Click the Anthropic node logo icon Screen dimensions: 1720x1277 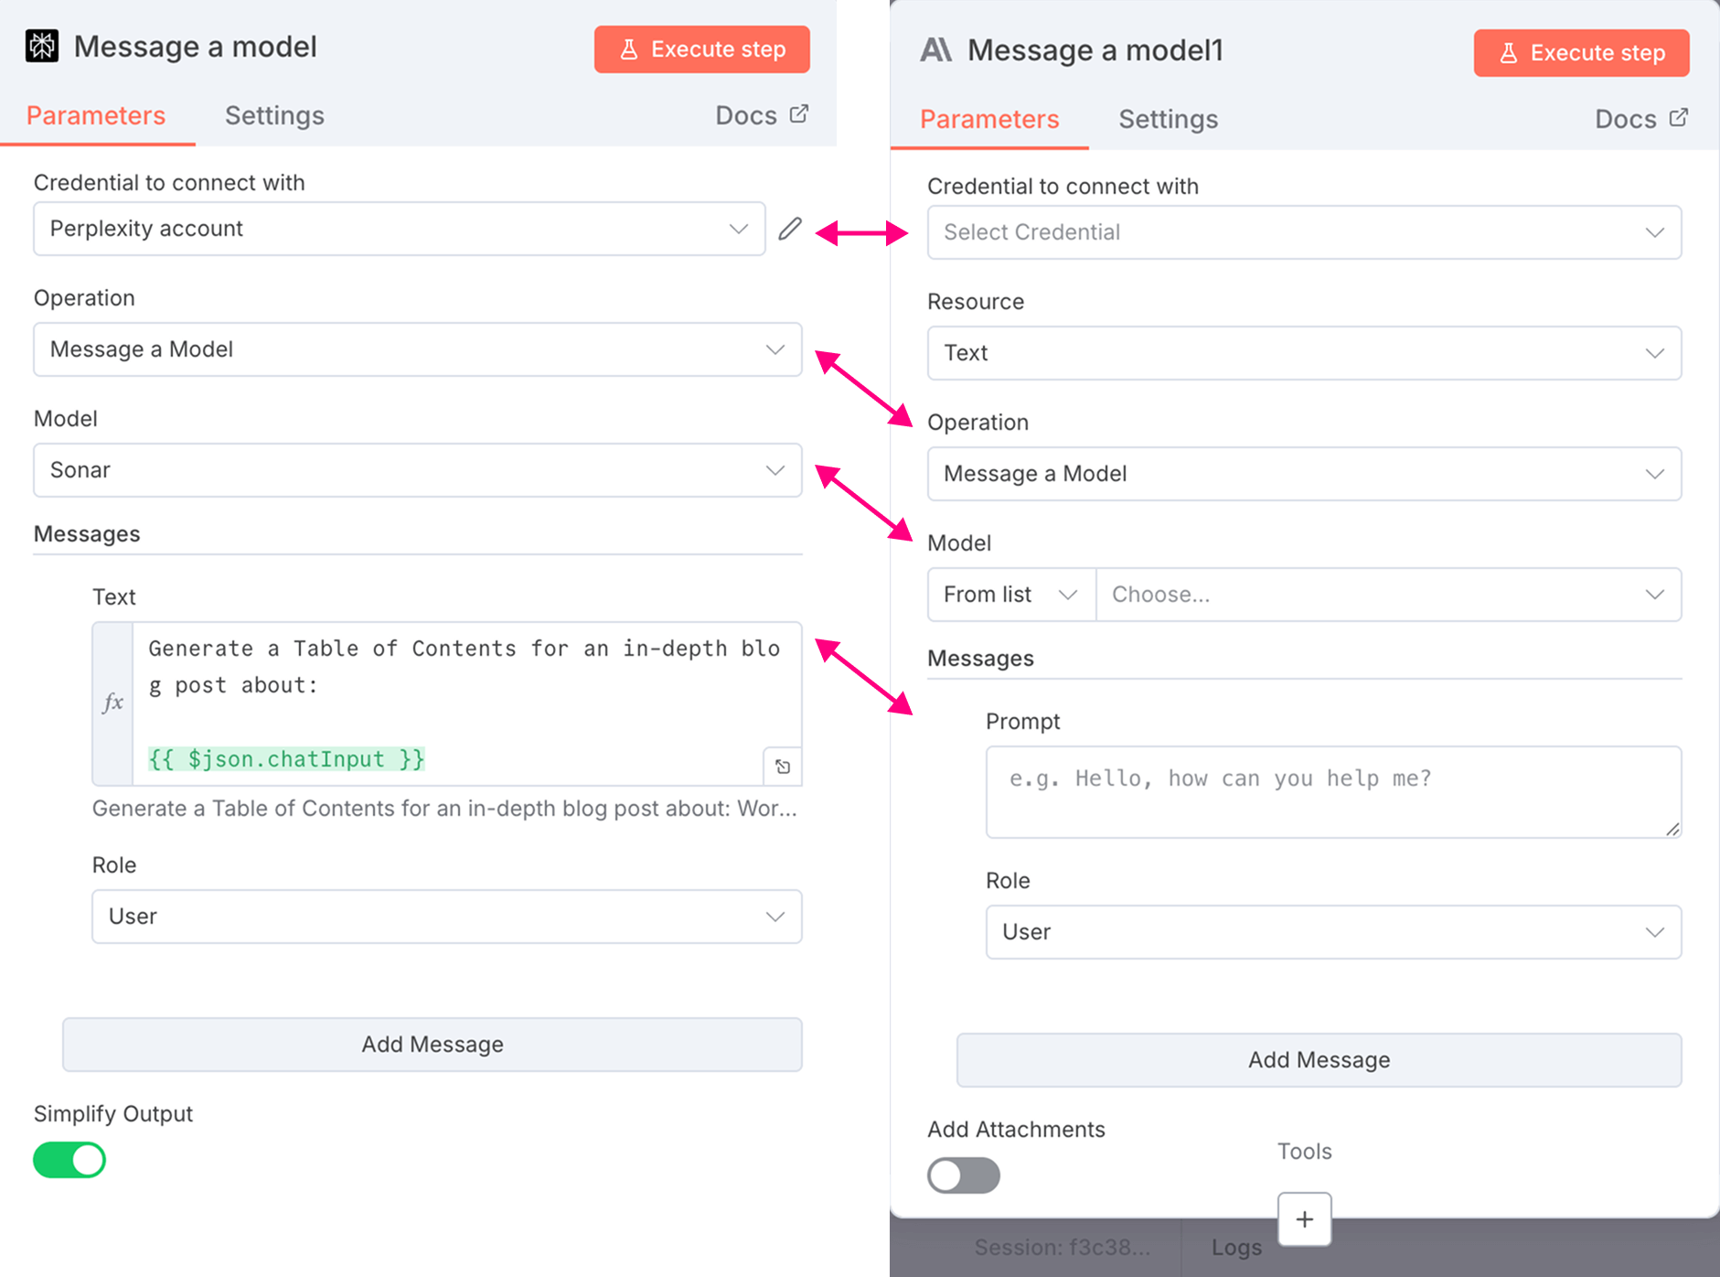tap(935, 49)
